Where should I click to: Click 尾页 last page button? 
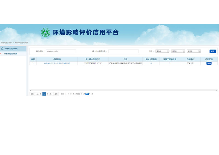tap(56, 94)
